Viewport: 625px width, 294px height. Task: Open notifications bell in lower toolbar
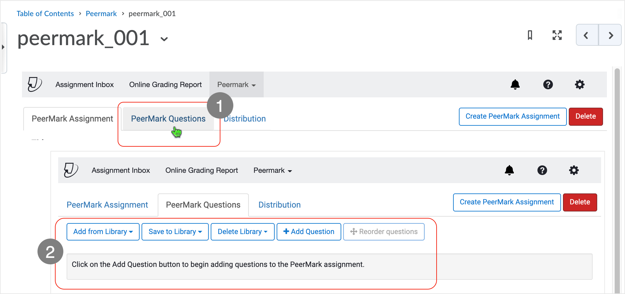pyautogui.click(x=509, y=170)
